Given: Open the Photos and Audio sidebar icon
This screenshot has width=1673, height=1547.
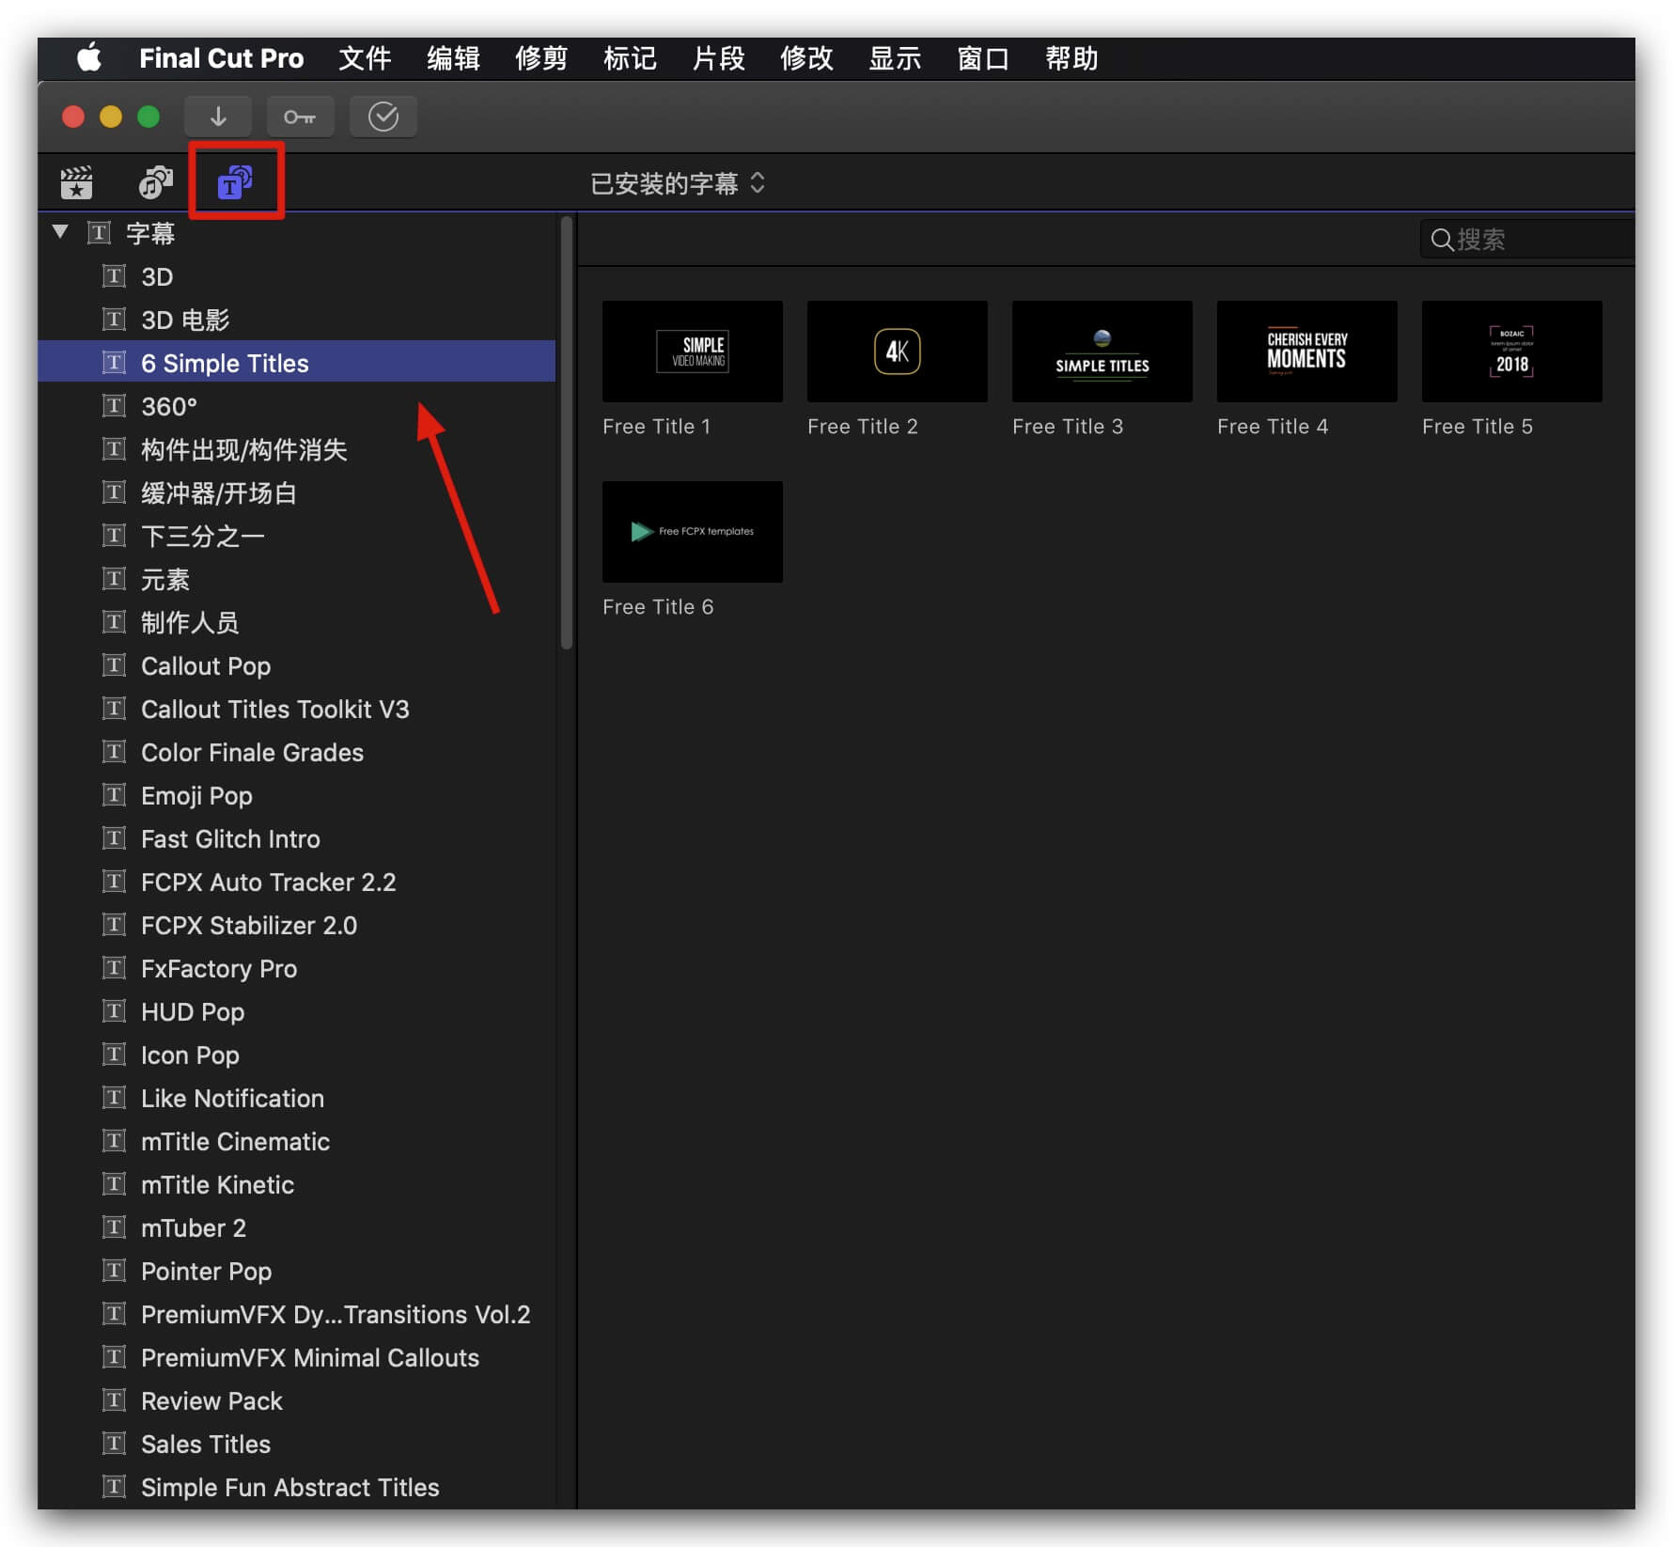Looking at the screenshot, I should [x=156, y=182].
